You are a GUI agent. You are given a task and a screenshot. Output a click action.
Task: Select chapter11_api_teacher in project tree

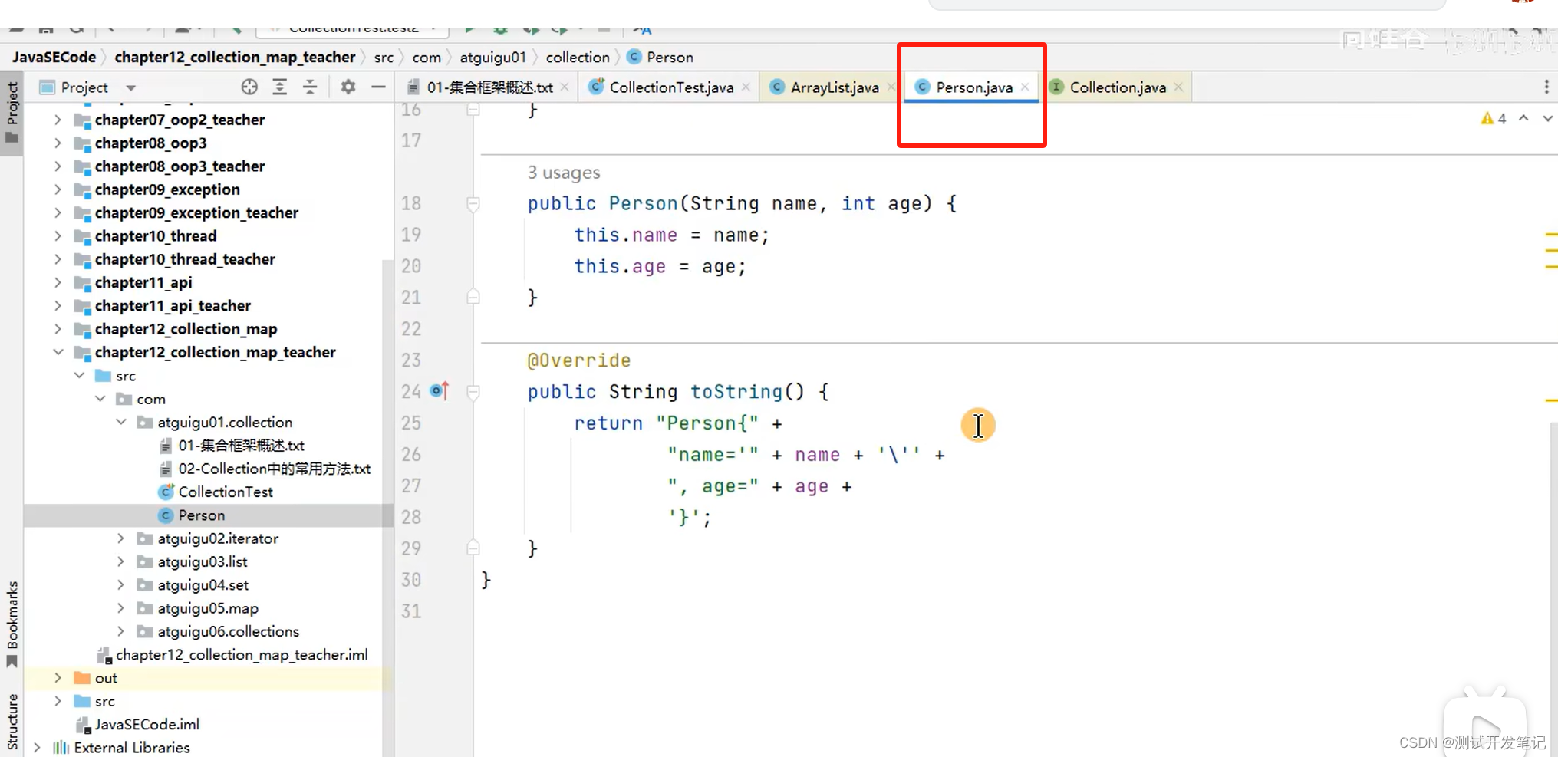pos(173,306)
